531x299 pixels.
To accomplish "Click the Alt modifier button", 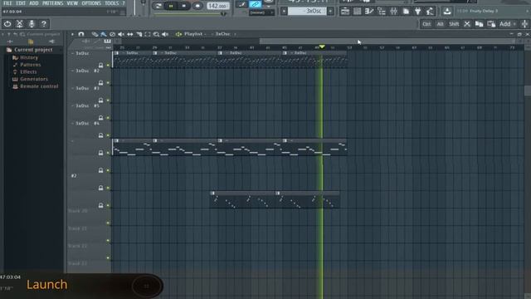I will pyautogui.click(x=440, y=24).
